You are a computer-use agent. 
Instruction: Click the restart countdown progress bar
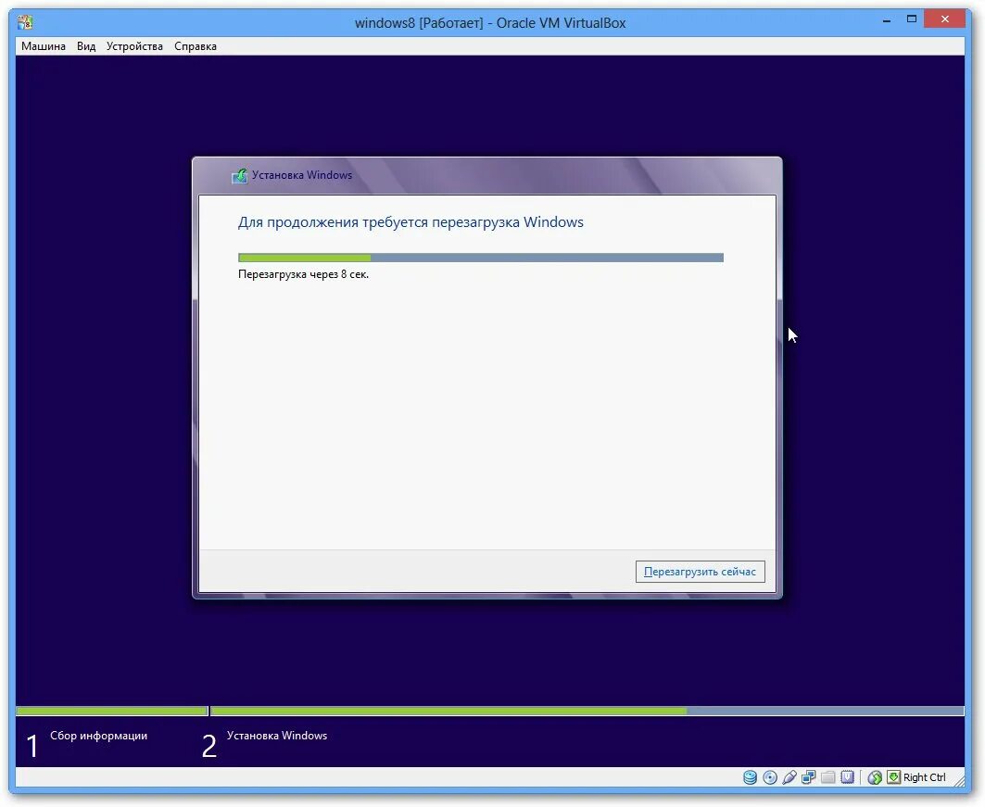[x=481, y=258]
